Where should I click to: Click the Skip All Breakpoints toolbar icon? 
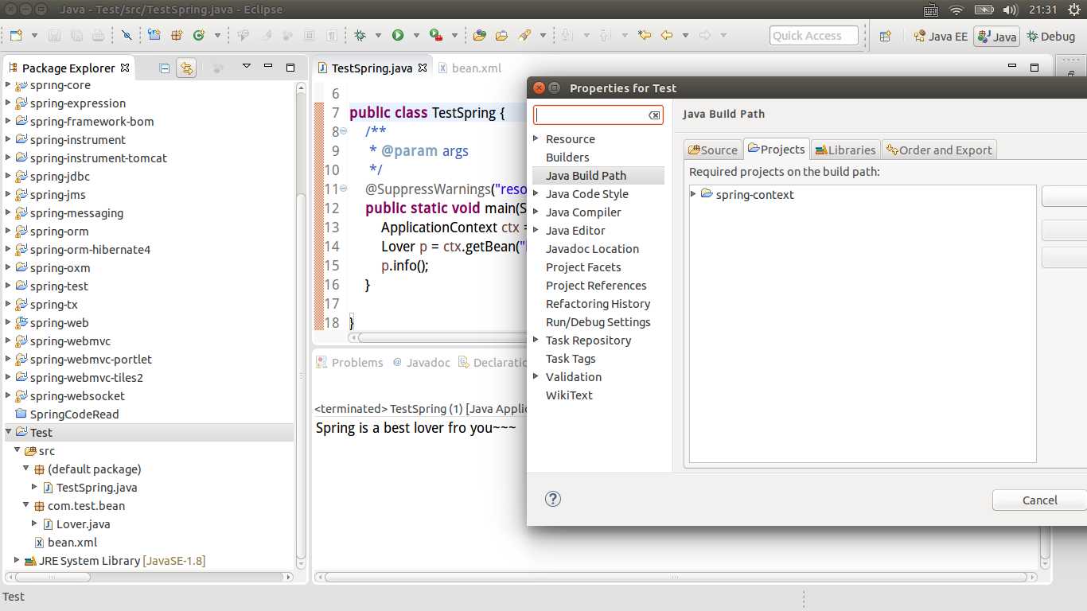pos(127,35)
